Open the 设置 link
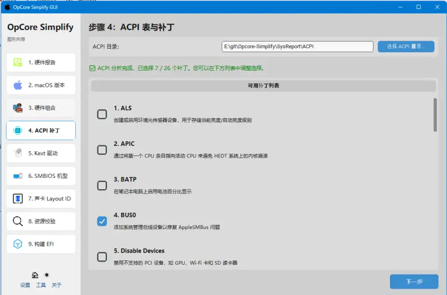 coord(25,285)
